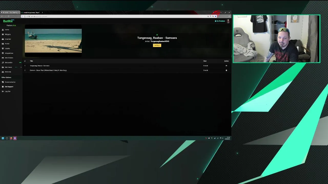Open the user avatar menu
The width and height of the screenshot is (328, 184).
228,21
